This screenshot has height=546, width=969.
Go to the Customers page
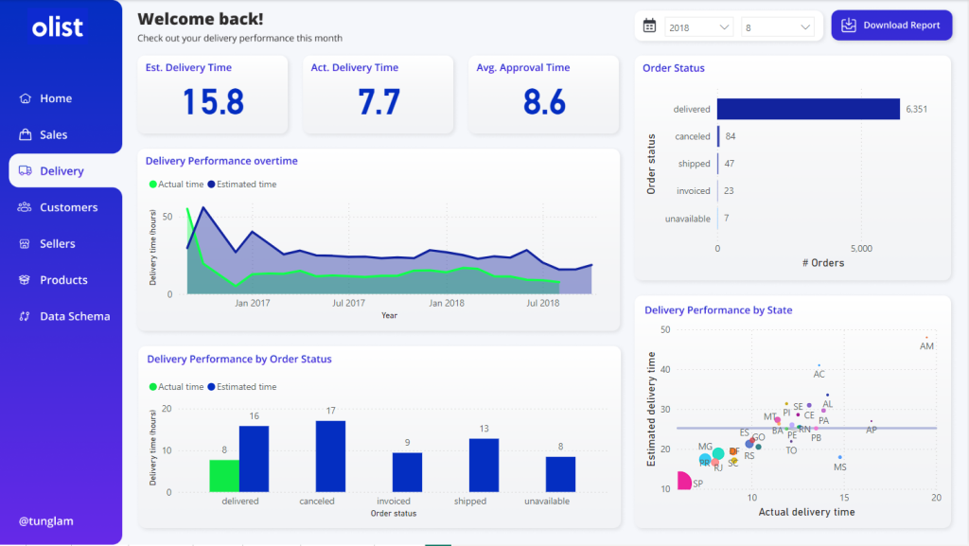pos(68,207)
